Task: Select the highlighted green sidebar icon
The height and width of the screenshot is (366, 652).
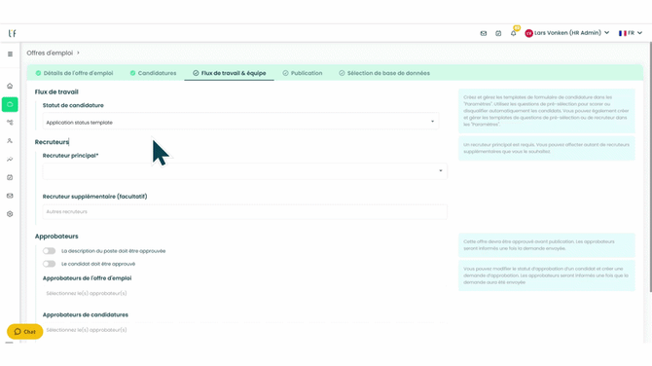Action: 10,104
